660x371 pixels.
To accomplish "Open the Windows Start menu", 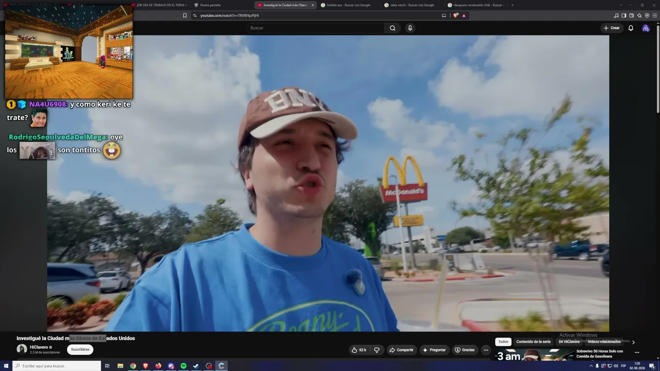I will pyautogui.click(x=6, y=366).
